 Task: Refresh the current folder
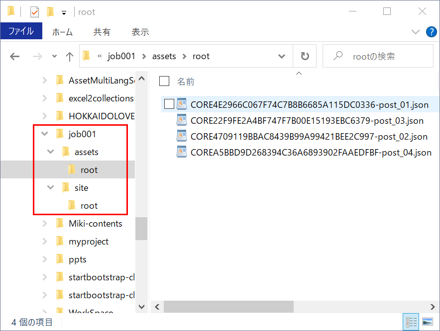point(305,56)
